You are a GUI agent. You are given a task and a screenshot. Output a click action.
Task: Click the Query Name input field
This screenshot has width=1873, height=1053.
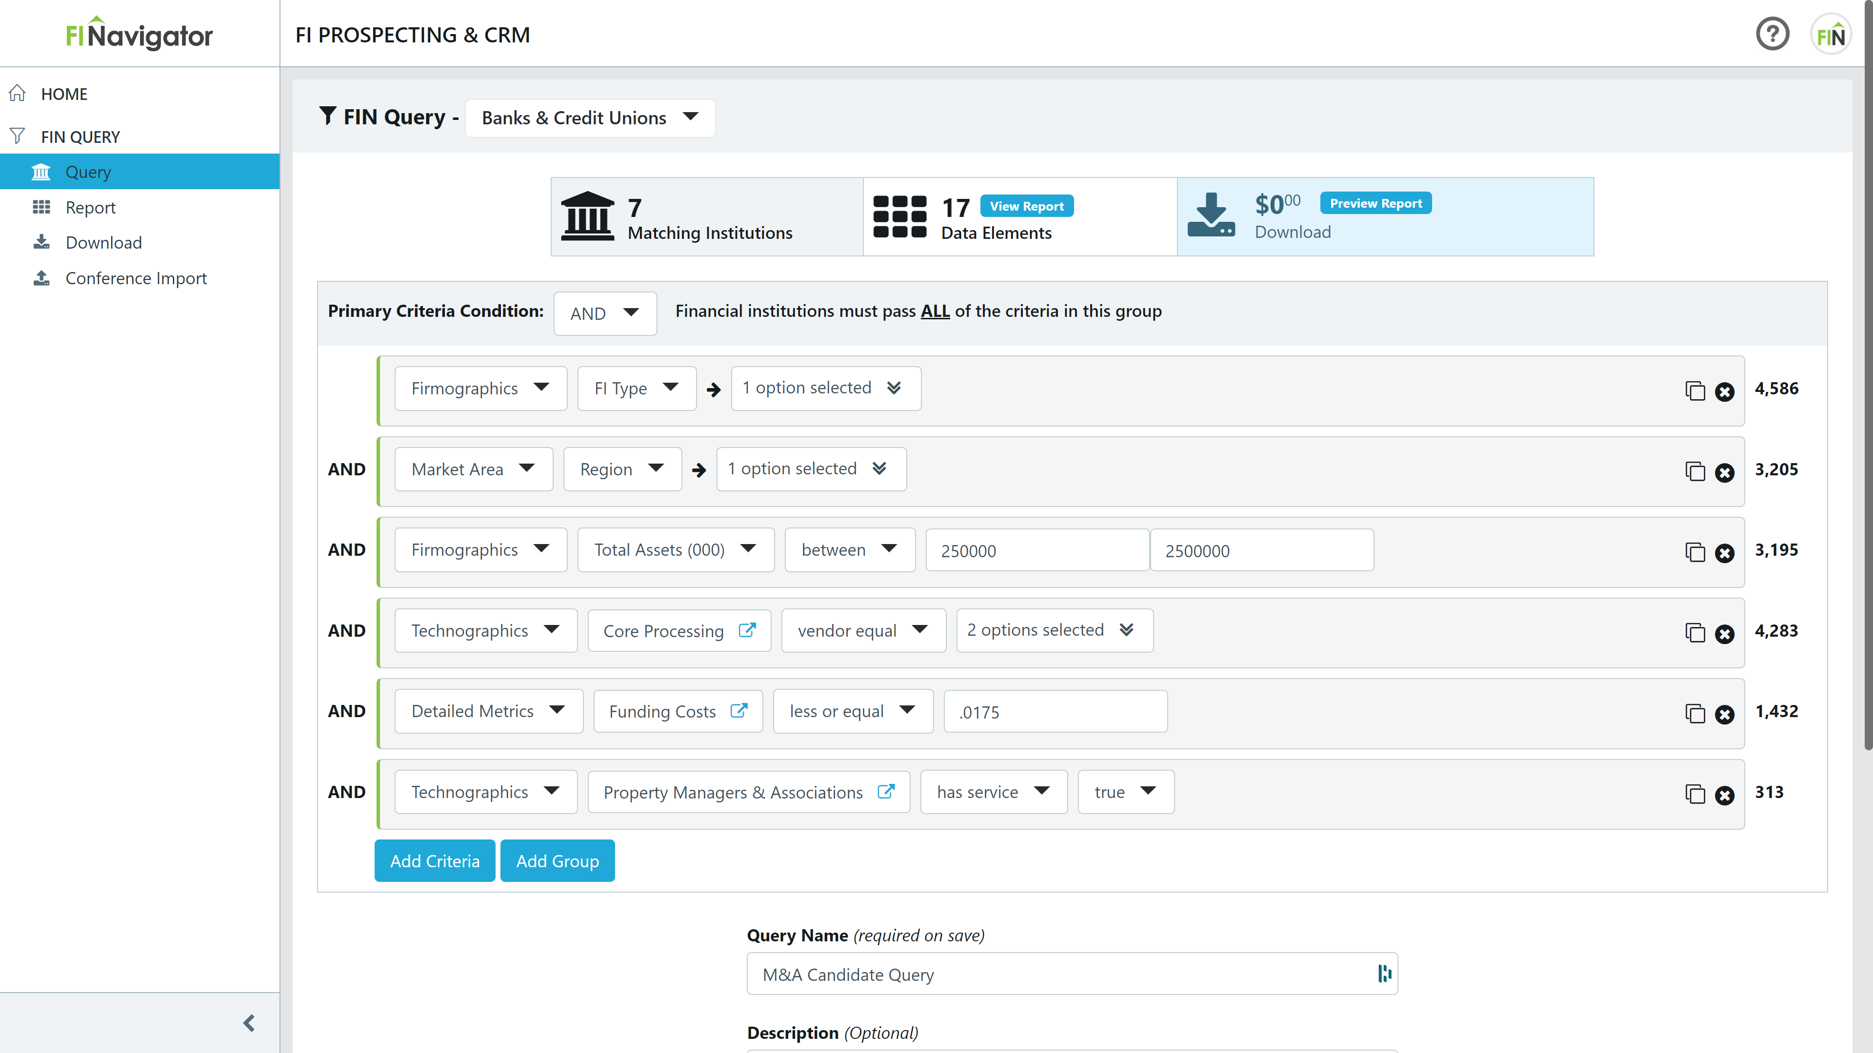(1072, 974)
